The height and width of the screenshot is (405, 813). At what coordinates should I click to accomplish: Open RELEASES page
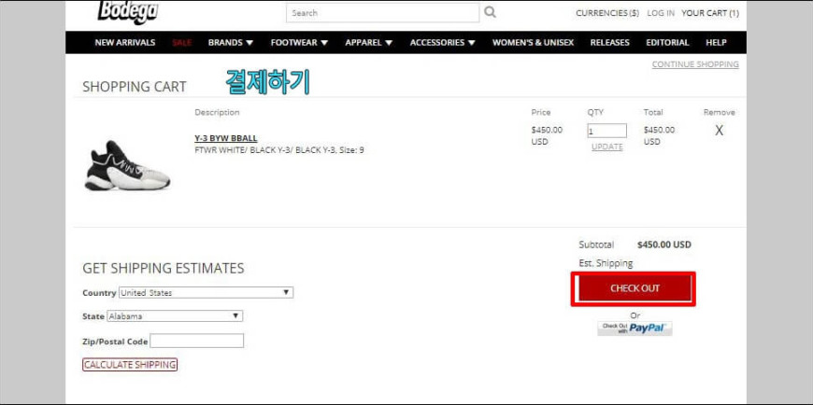609,43
